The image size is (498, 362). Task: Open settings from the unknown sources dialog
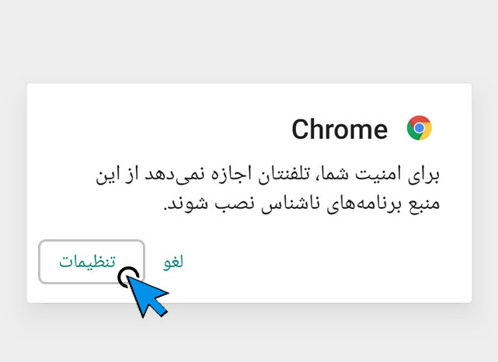pos(87,262)
